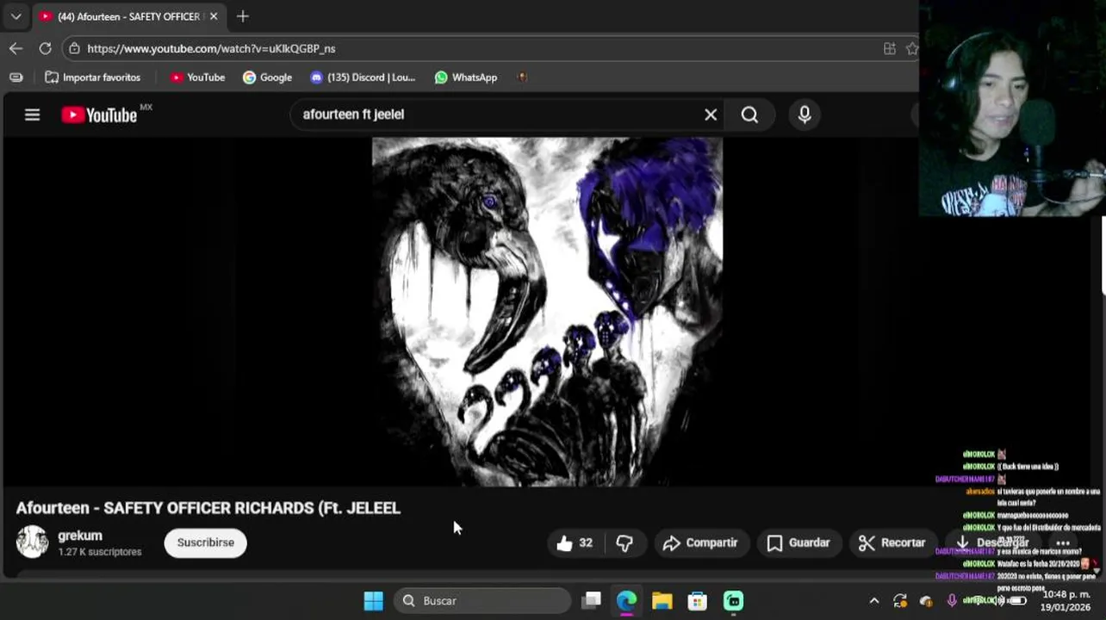
Task: Open Task View on the taskbar
Action: 591,600
